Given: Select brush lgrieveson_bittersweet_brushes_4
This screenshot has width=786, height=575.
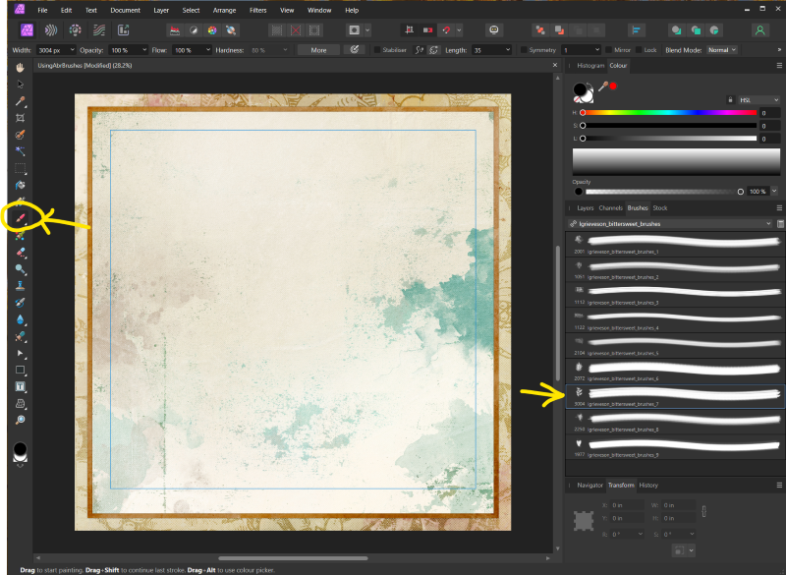Looking at the screenshot, I should (x=675, y=320).
